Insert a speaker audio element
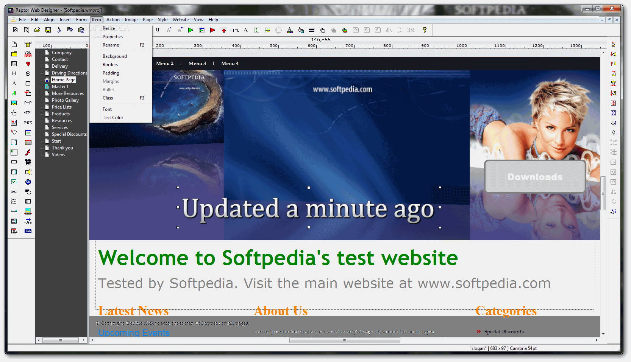 point(28,172)
